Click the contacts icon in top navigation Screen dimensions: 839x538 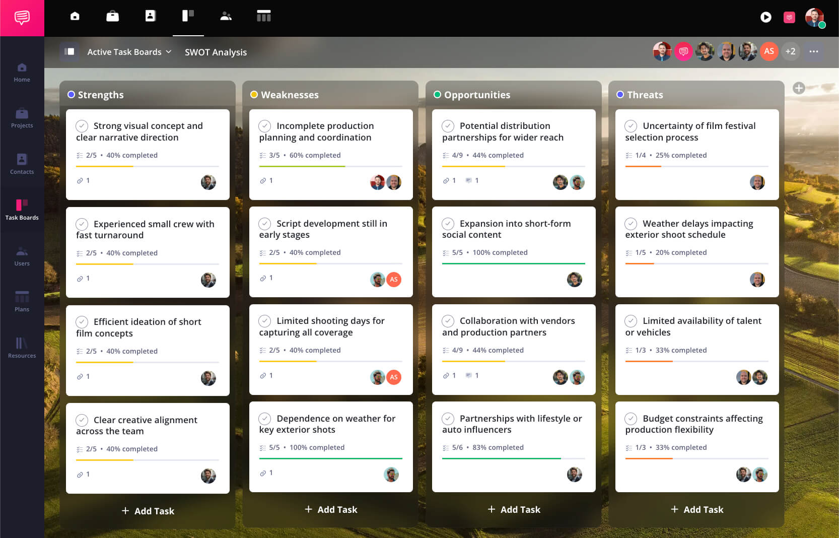(150, 16)
